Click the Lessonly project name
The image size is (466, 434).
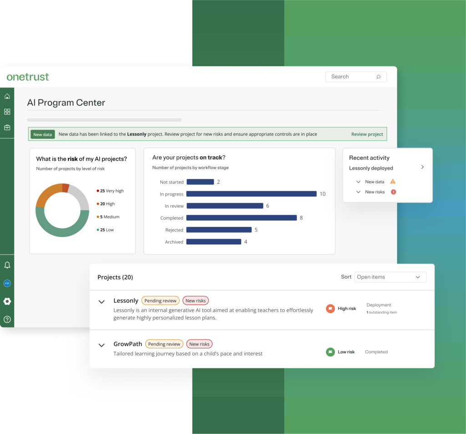[x=126, y=300]
